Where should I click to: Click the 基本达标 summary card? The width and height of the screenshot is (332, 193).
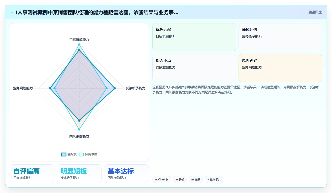pyautogui.click(x=126, y=174)
